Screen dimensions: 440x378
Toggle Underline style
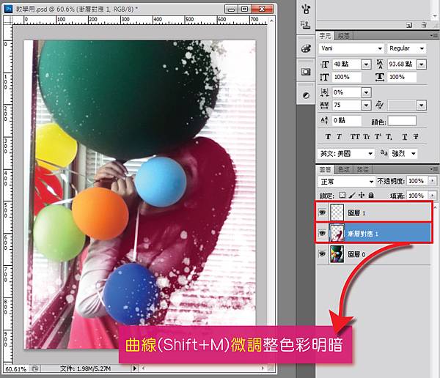coord(404,136)
